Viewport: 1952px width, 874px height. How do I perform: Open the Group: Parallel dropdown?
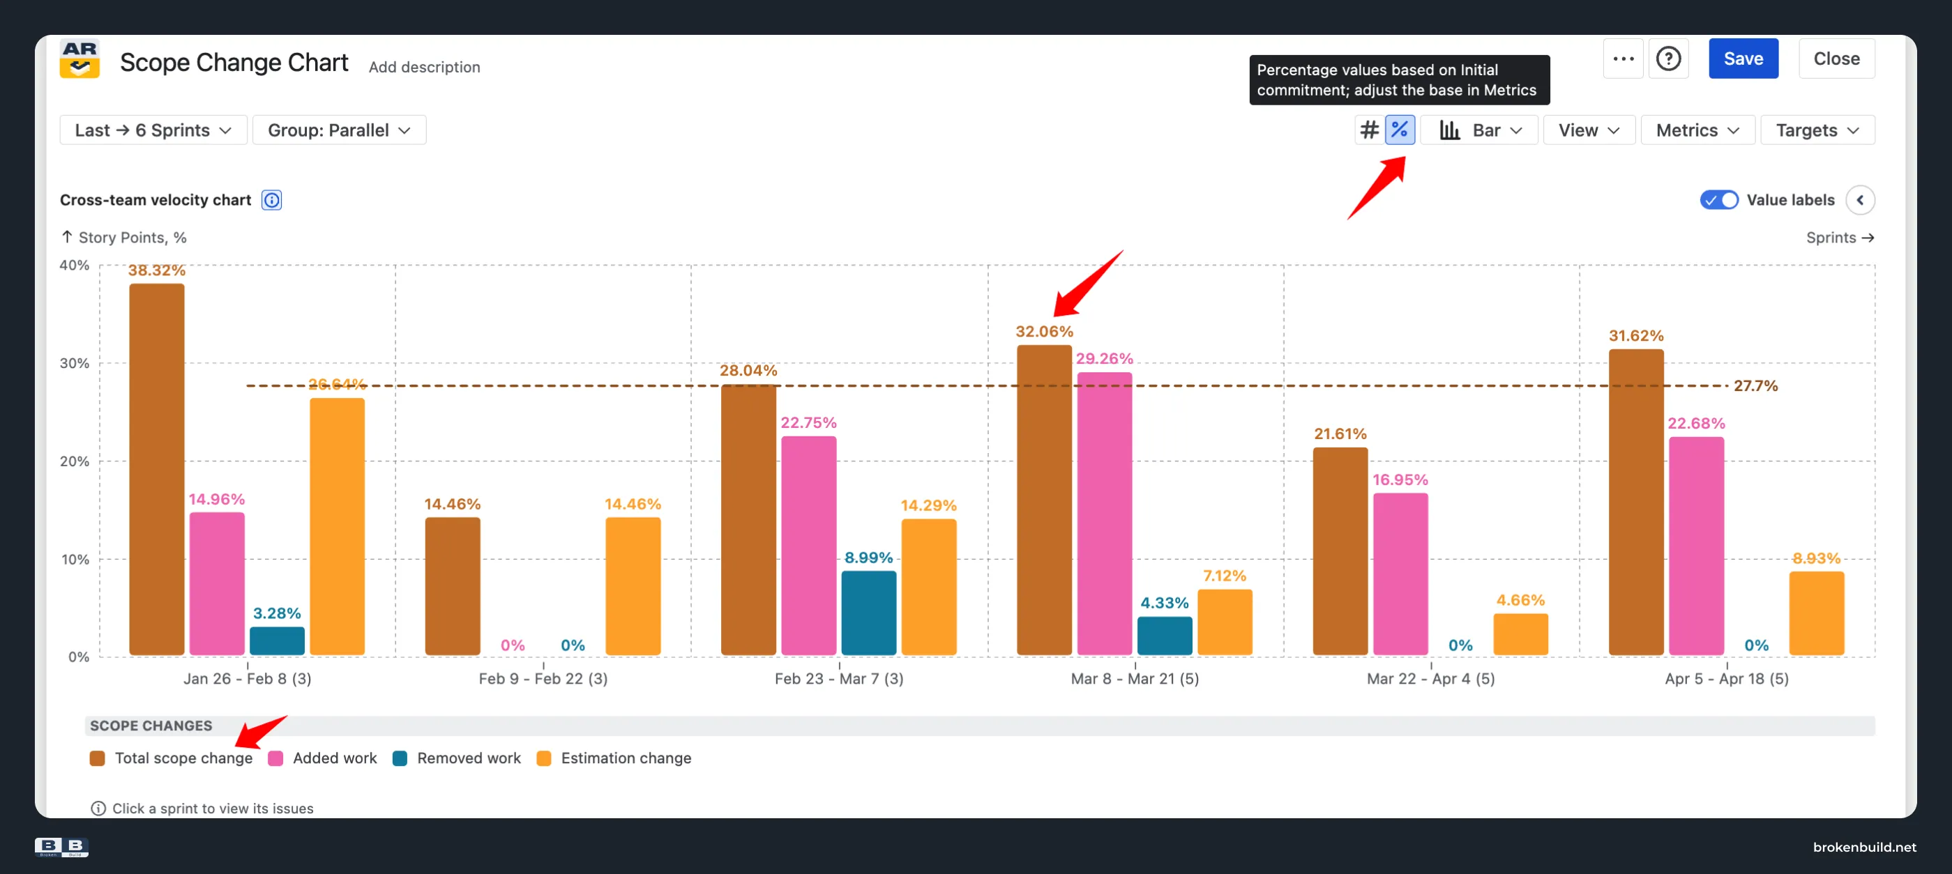click(x=339, y=130)
